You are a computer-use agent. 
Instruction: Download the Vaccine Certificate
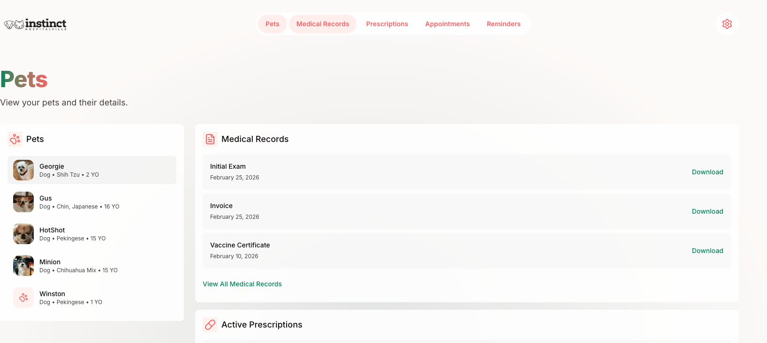[x=707, y=251]
